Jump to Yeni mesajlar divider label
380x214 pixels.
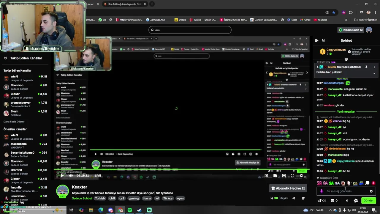click(x=346, y=112)
